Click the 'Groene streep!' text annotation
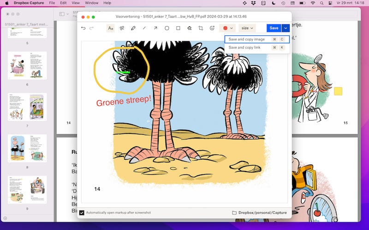Viewport: 369px width, 230px height. [124, 101]
